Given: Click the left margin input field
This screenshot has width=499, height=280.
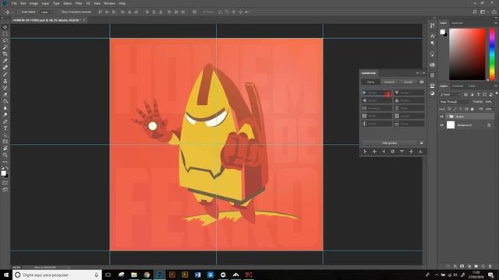Looking at the screenshot, I should [377, 93].
